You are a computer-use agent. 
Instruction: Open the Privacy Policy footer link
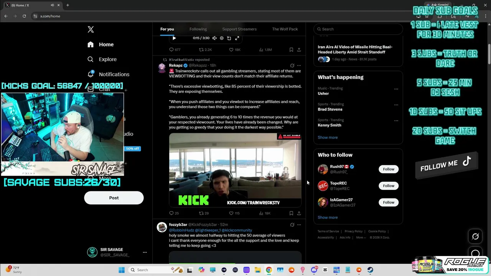point(354,232)
